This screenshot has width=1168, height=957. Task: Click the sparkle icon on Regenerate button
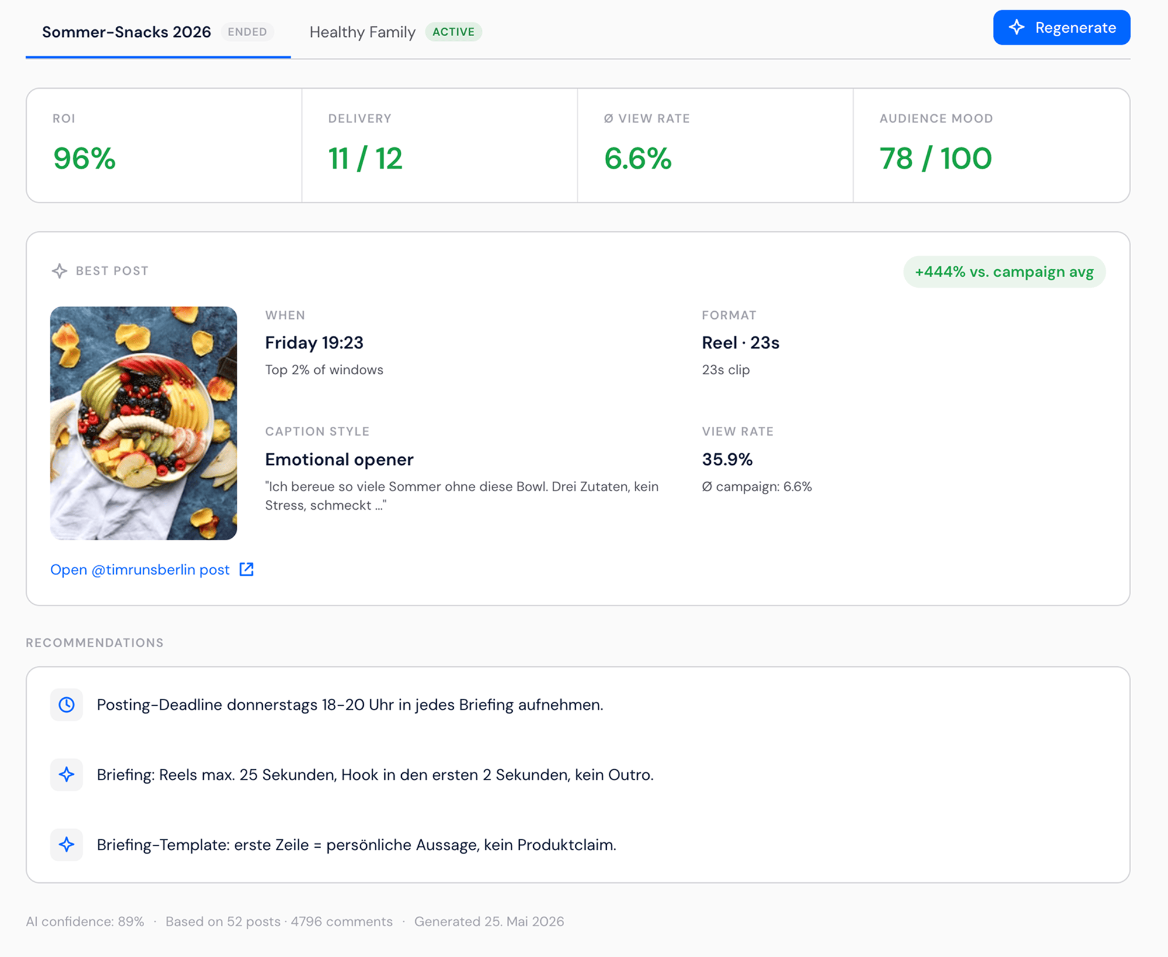point(1017,27)
